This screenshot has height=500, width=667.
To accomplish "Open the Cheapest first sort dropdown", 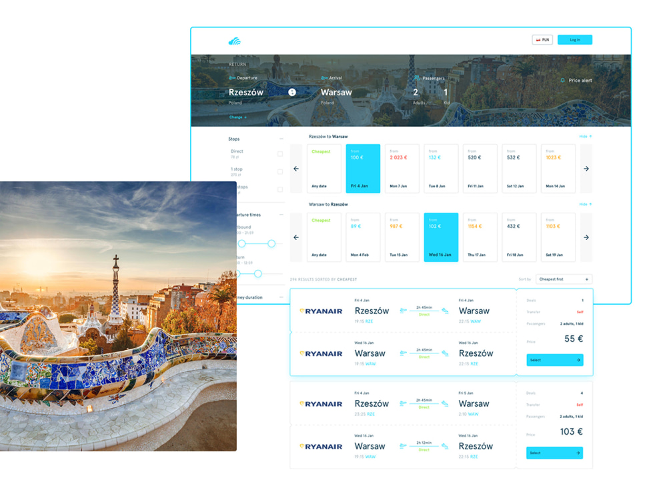I will coord(564,279).
